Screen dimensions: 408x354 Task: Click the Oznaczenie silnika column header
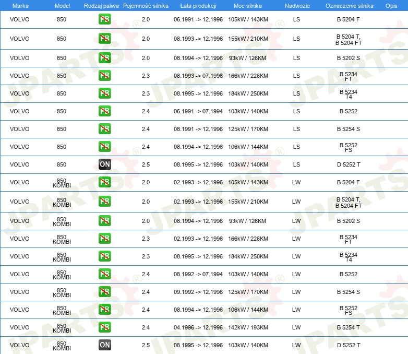click(x=349, y=5)
